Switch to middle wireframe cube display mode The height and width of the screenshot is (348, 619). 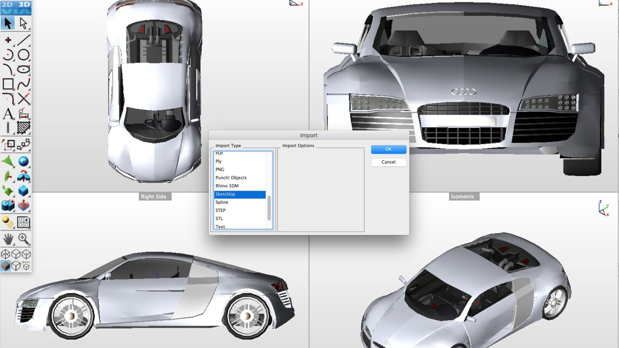16,254
